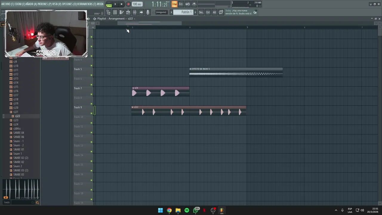
Task: Mute Track 7 with its green LED
Action: pos(91,94)
